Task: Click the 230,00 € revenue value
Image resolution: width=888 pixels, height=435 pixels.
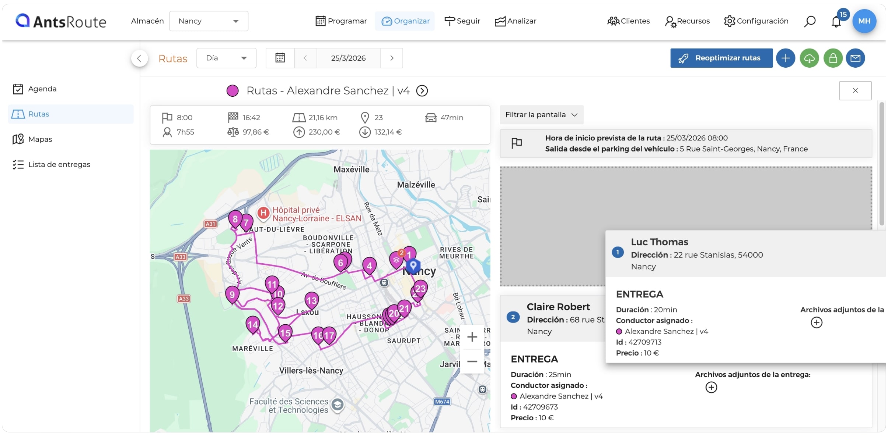Action: (x=324, y=132)
